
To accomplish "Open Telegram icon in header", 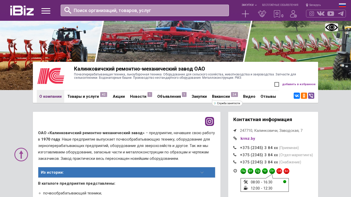I will pos(341,14).
